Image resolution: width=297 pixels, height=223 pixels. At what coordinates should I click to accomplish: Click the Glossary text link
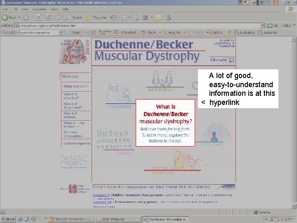[218, 60]
